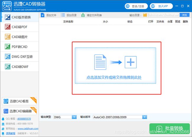
Task: Click the 添加目录 list icon
Action: click(x=63, y=15)
